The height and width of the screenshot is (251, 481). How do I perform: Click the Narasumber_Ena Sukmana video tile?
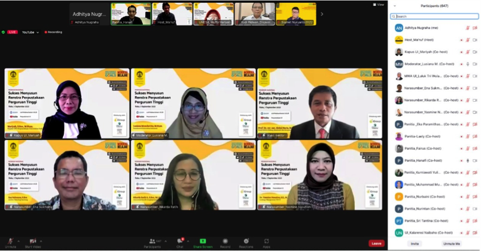click(x=67, y=175)
